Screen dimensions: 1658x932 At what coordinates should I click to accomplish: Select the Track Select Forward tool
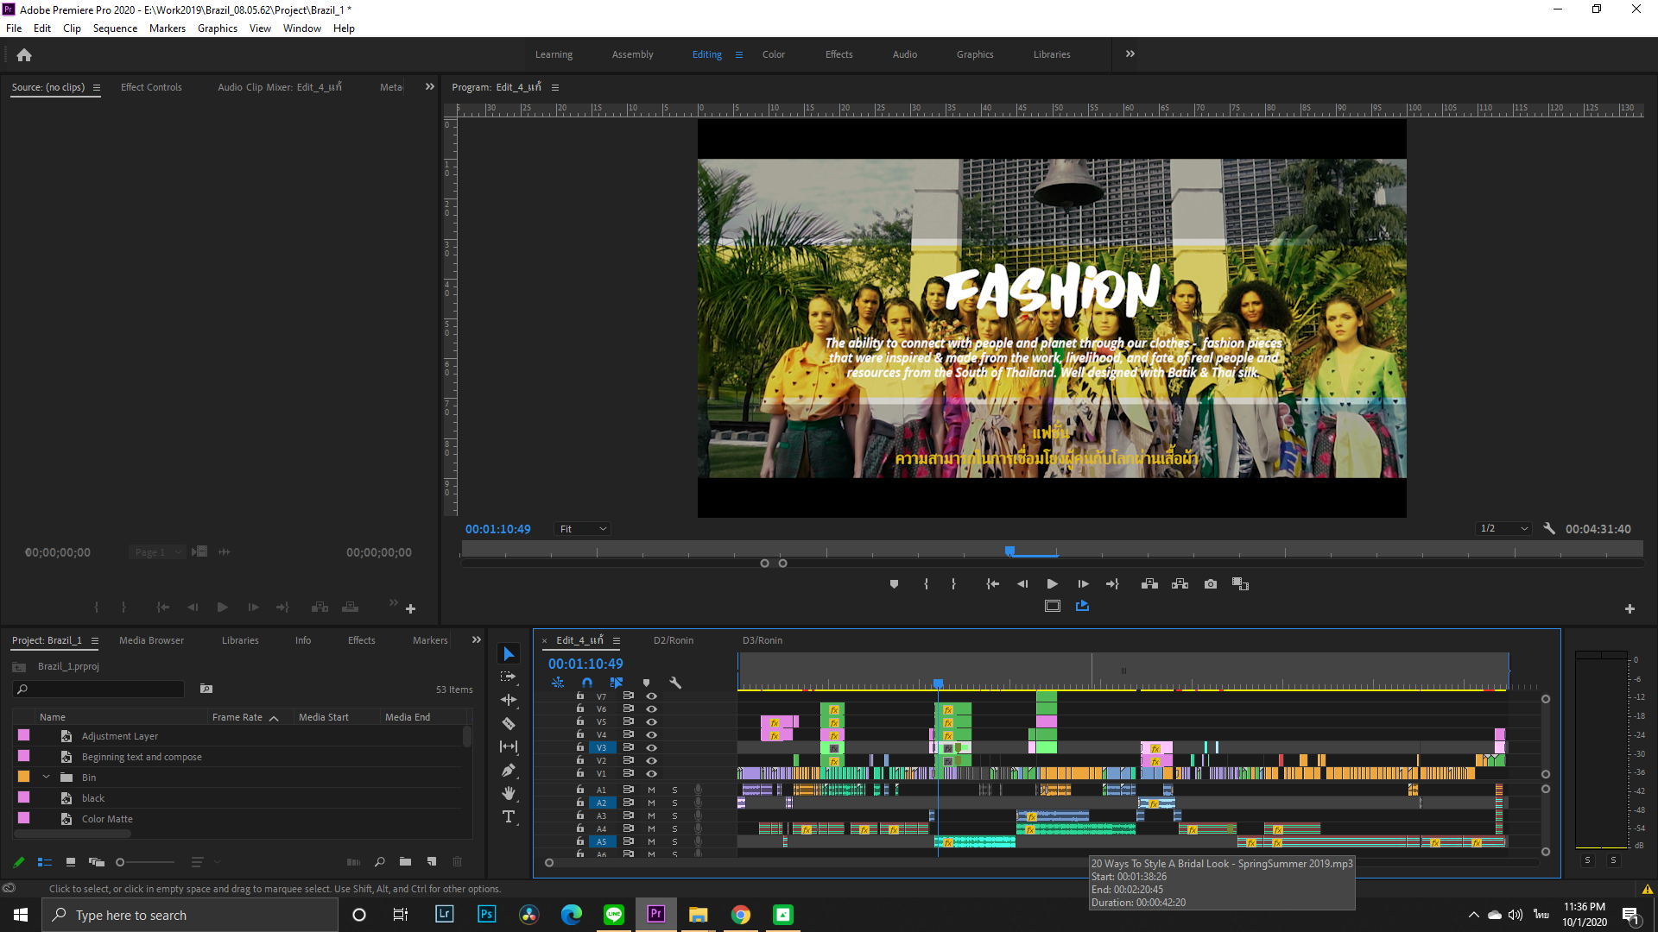pos(509,677)
